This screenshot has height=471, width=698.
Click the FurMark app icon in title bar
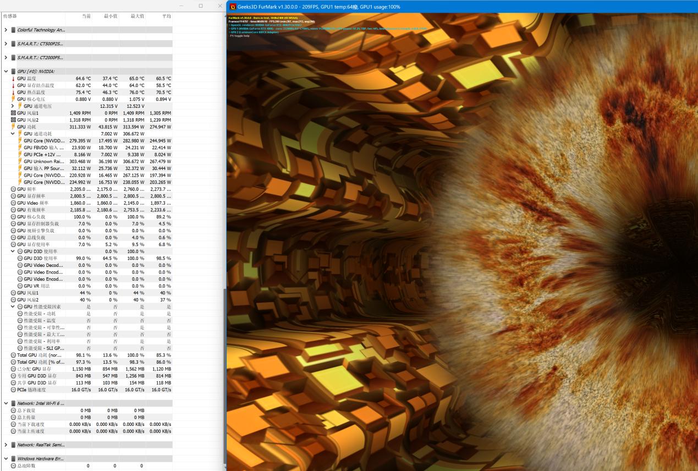(x=233, y=7)
